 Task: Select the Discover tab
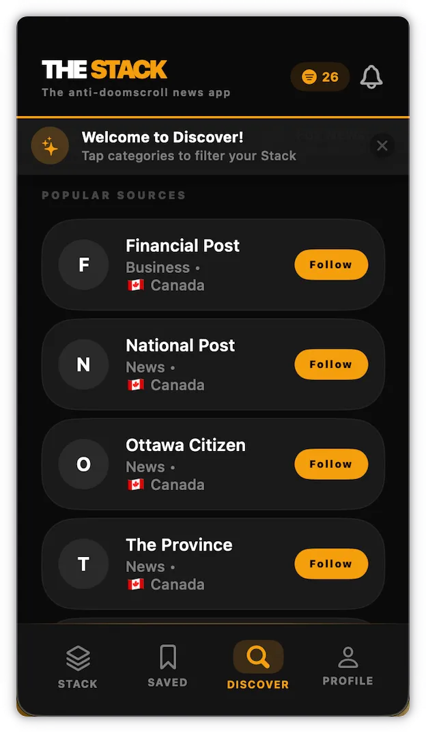pos(258,666)
